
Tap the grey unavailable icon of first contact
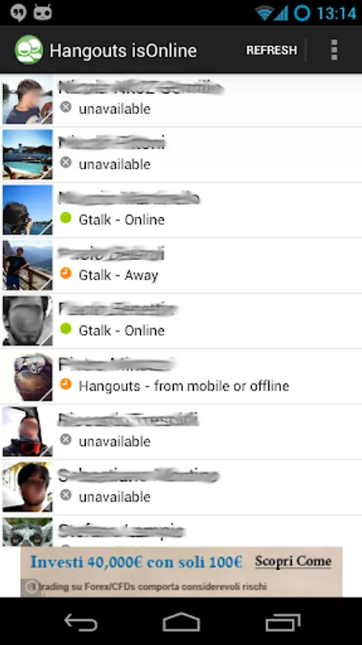66,107
